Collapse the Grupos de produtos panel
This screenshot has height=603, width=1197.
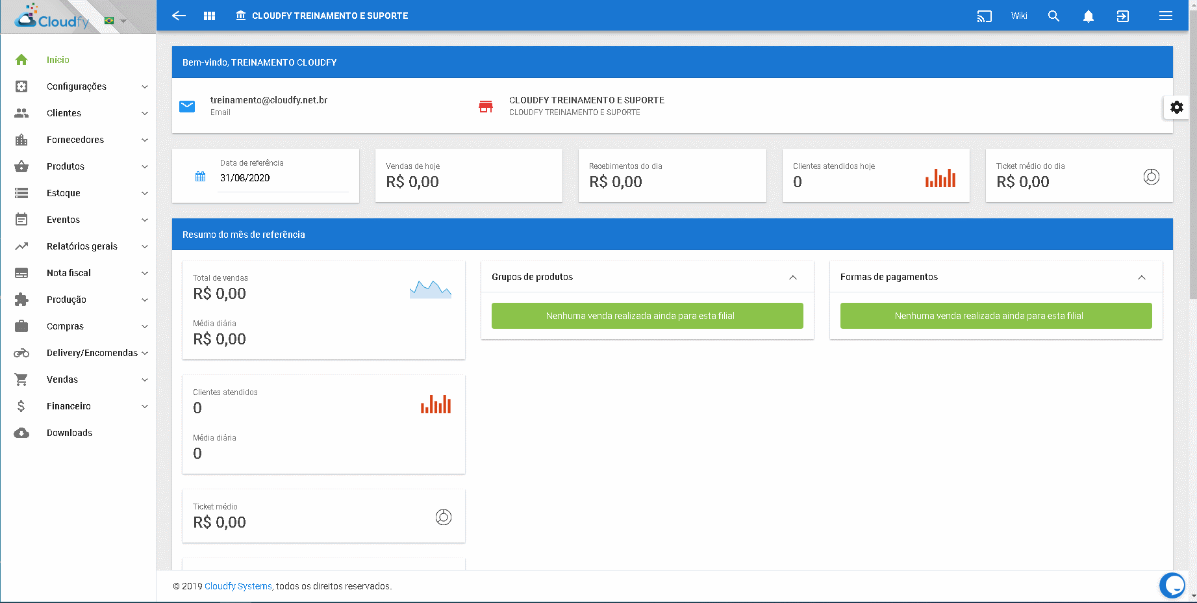pos(792,277)
